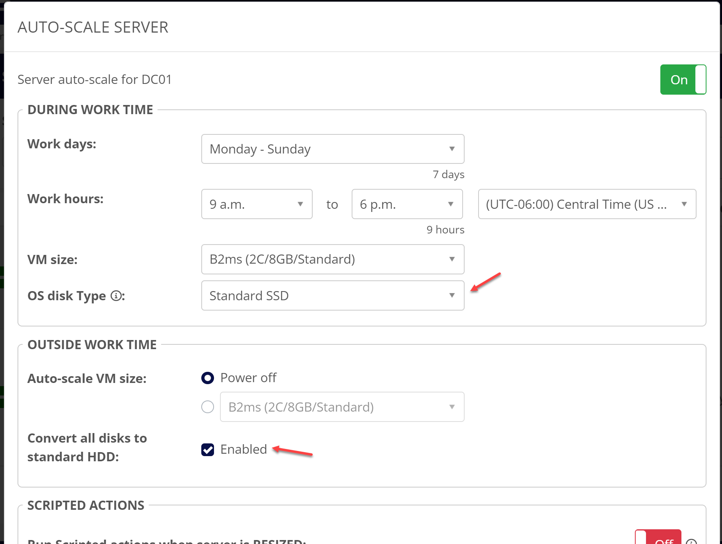Turn off the server auto-scale On switch
Viewport: 722px width, 544px height.
pos(683,80)
